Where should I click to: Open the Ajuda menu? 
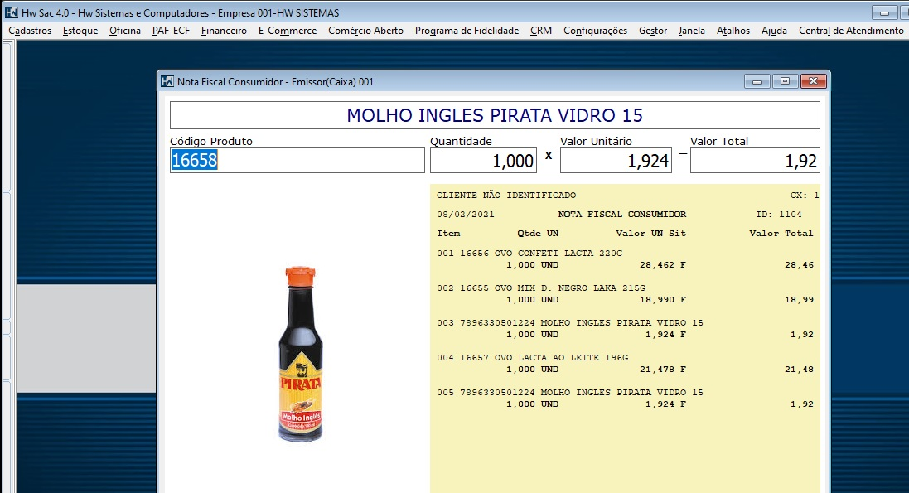pos(774,31)
